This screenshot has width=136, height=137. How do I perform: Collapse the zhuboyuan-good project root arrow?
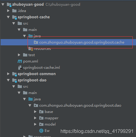(3, 5)
